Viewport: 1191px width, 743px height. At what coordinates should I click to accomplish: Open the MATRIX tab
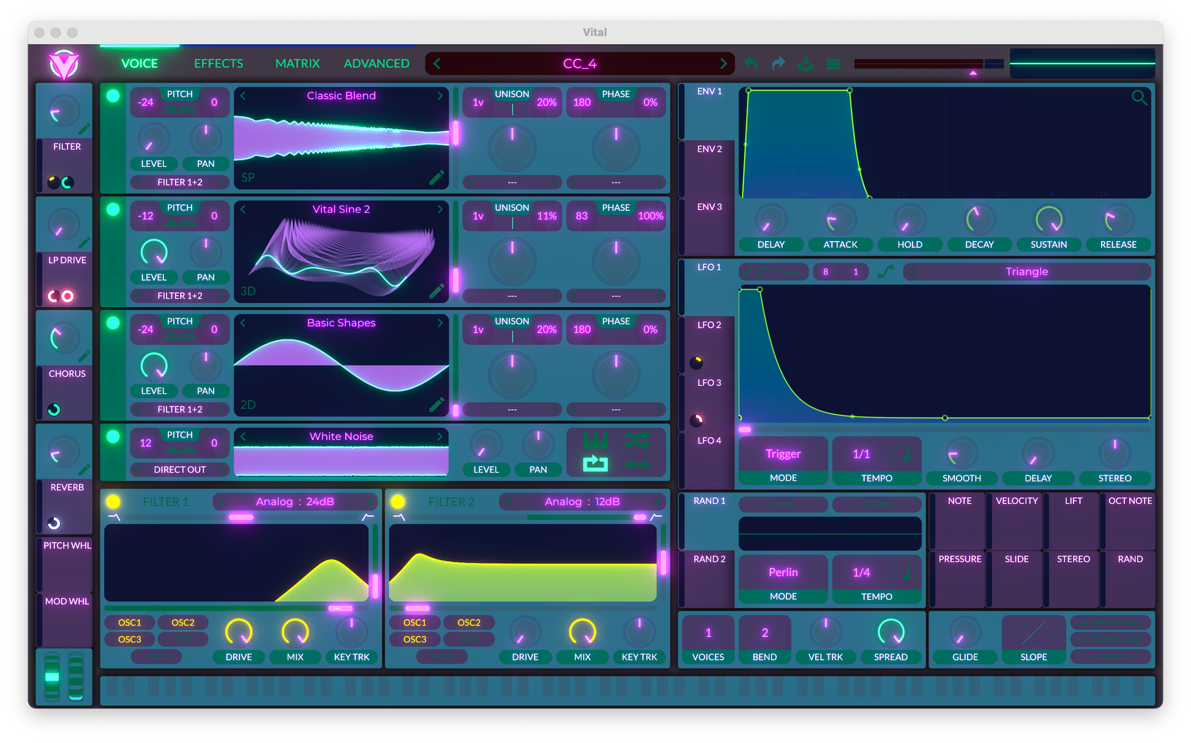click(x=297, y=64)
